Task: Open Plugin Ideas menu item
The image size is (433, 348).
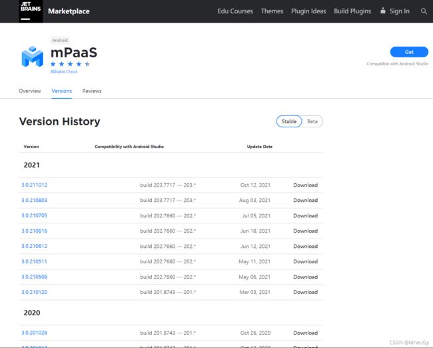Action: click(308, 11)
